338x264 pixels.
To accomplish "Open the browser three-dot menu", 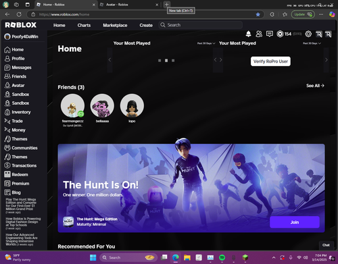I will [x=321, y=14].
